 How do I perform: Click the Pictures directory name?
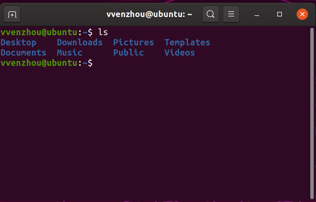pos(134,43)
